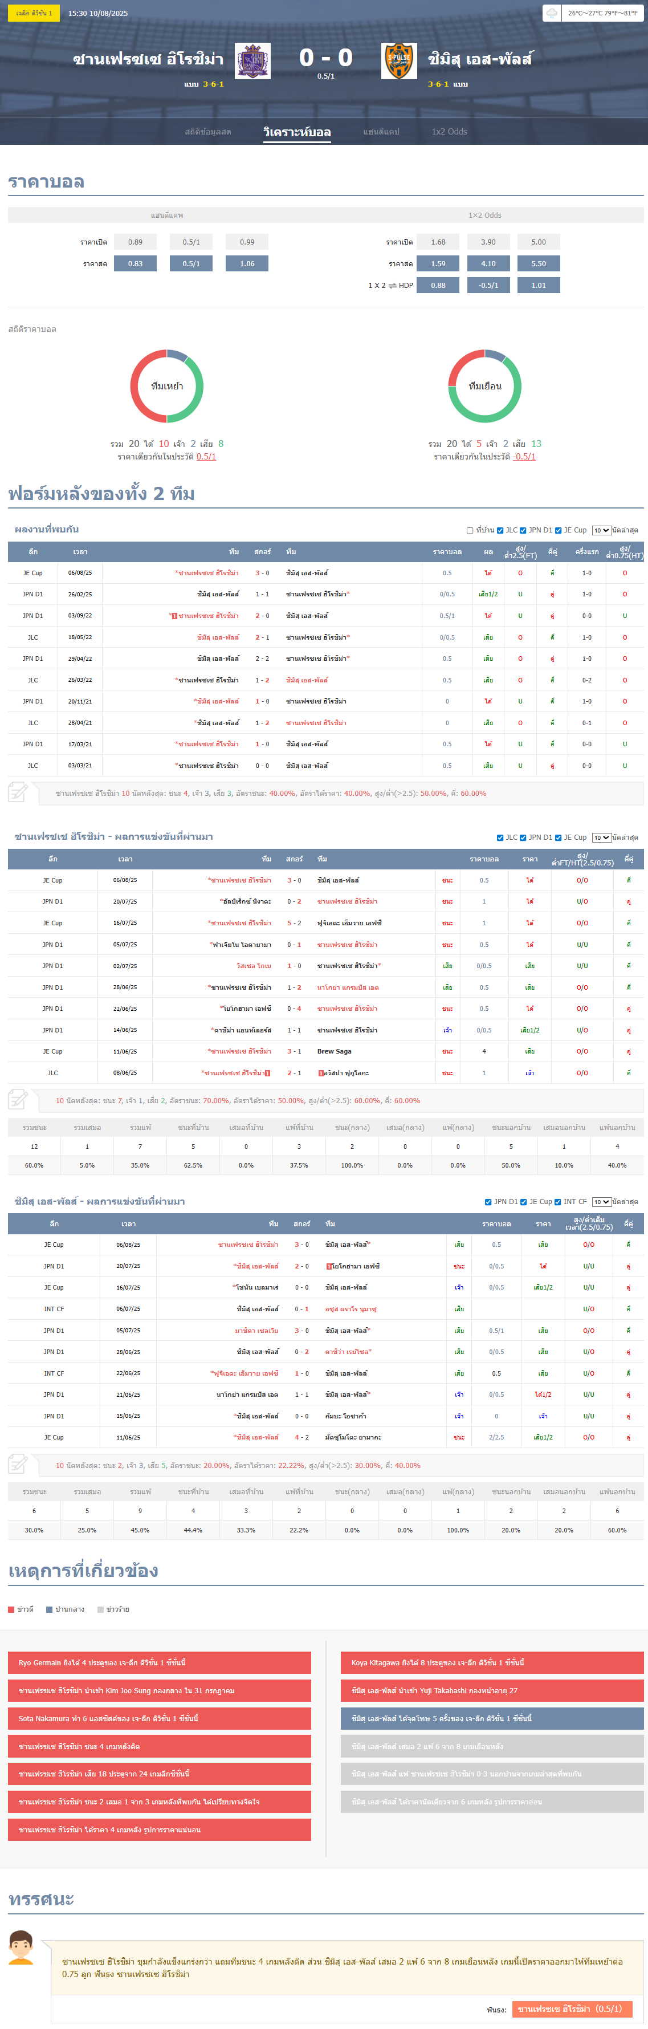Click the Sanfrecce Hiroshima team logo
The height and width of the screenshot is (2029, 648).
coord(252,60)
